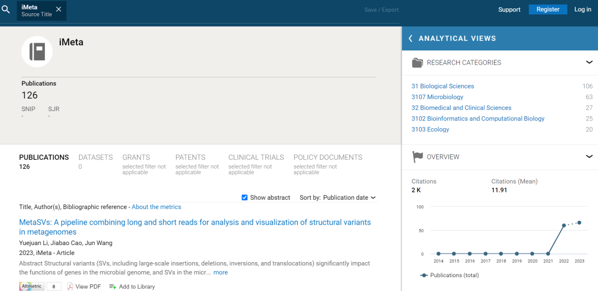This screenshot has height=291, width=598.
Task: Click Save / Export
Action: tap(382, 10)
